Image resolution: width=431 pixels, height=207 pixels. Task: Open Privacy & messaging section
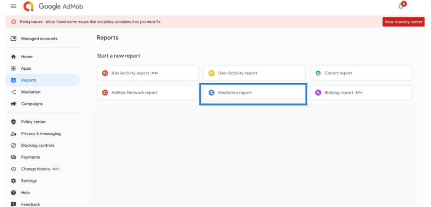tap(41, 134)
